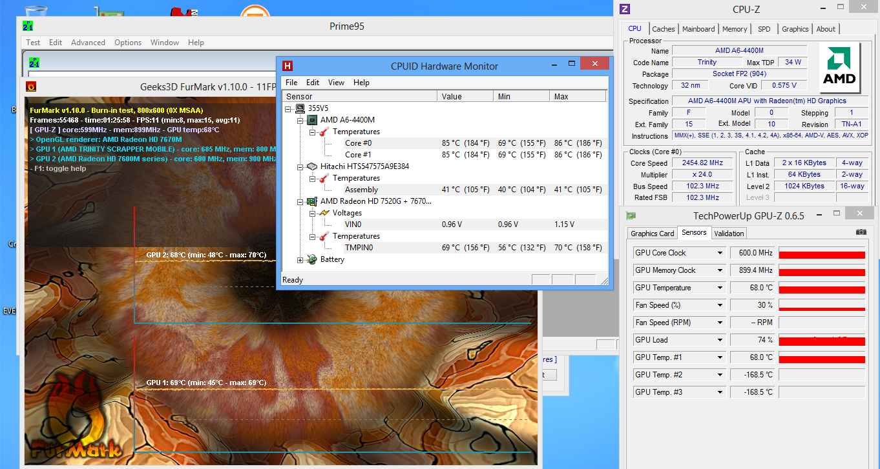The height and width of the screenshot is (469, 880).
Task: Click the AMD A6-4400M processor chip icon
Action: [x=312, y=120]
